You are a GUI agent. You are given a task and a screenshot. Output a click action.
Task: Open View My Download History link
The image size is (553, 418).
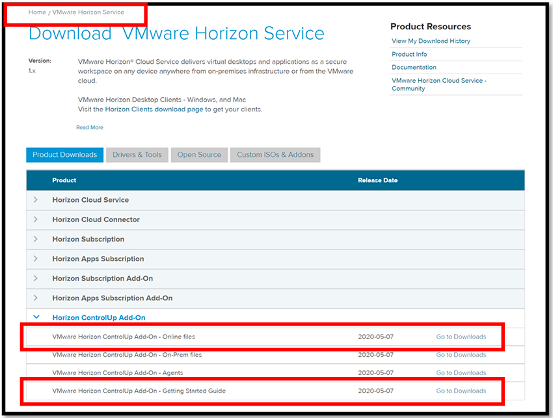coord(431,41)
